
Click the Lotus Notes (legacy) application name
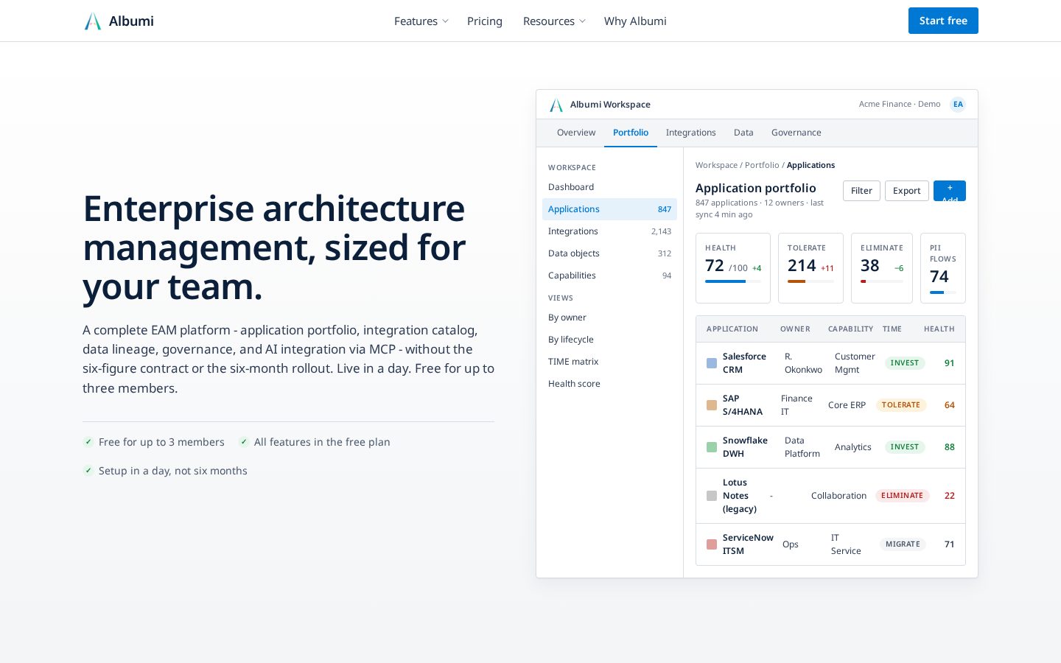740,496
